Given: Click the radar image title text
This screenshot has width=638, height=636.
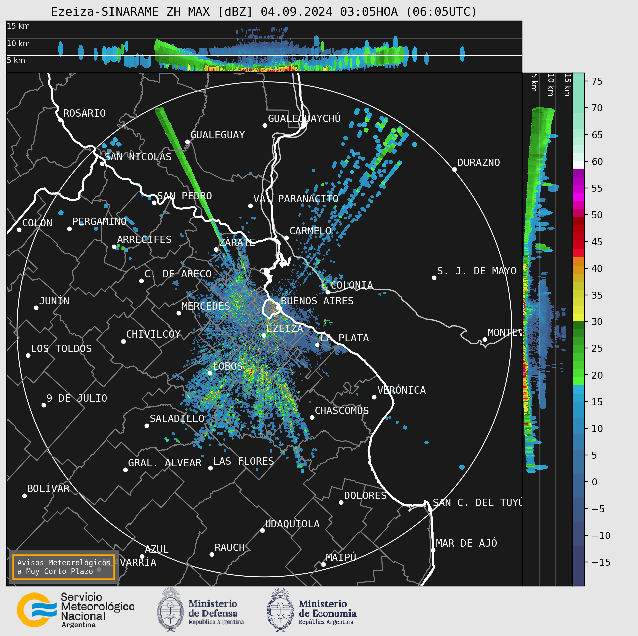Looking at the screenshot, I should [264, 12].
